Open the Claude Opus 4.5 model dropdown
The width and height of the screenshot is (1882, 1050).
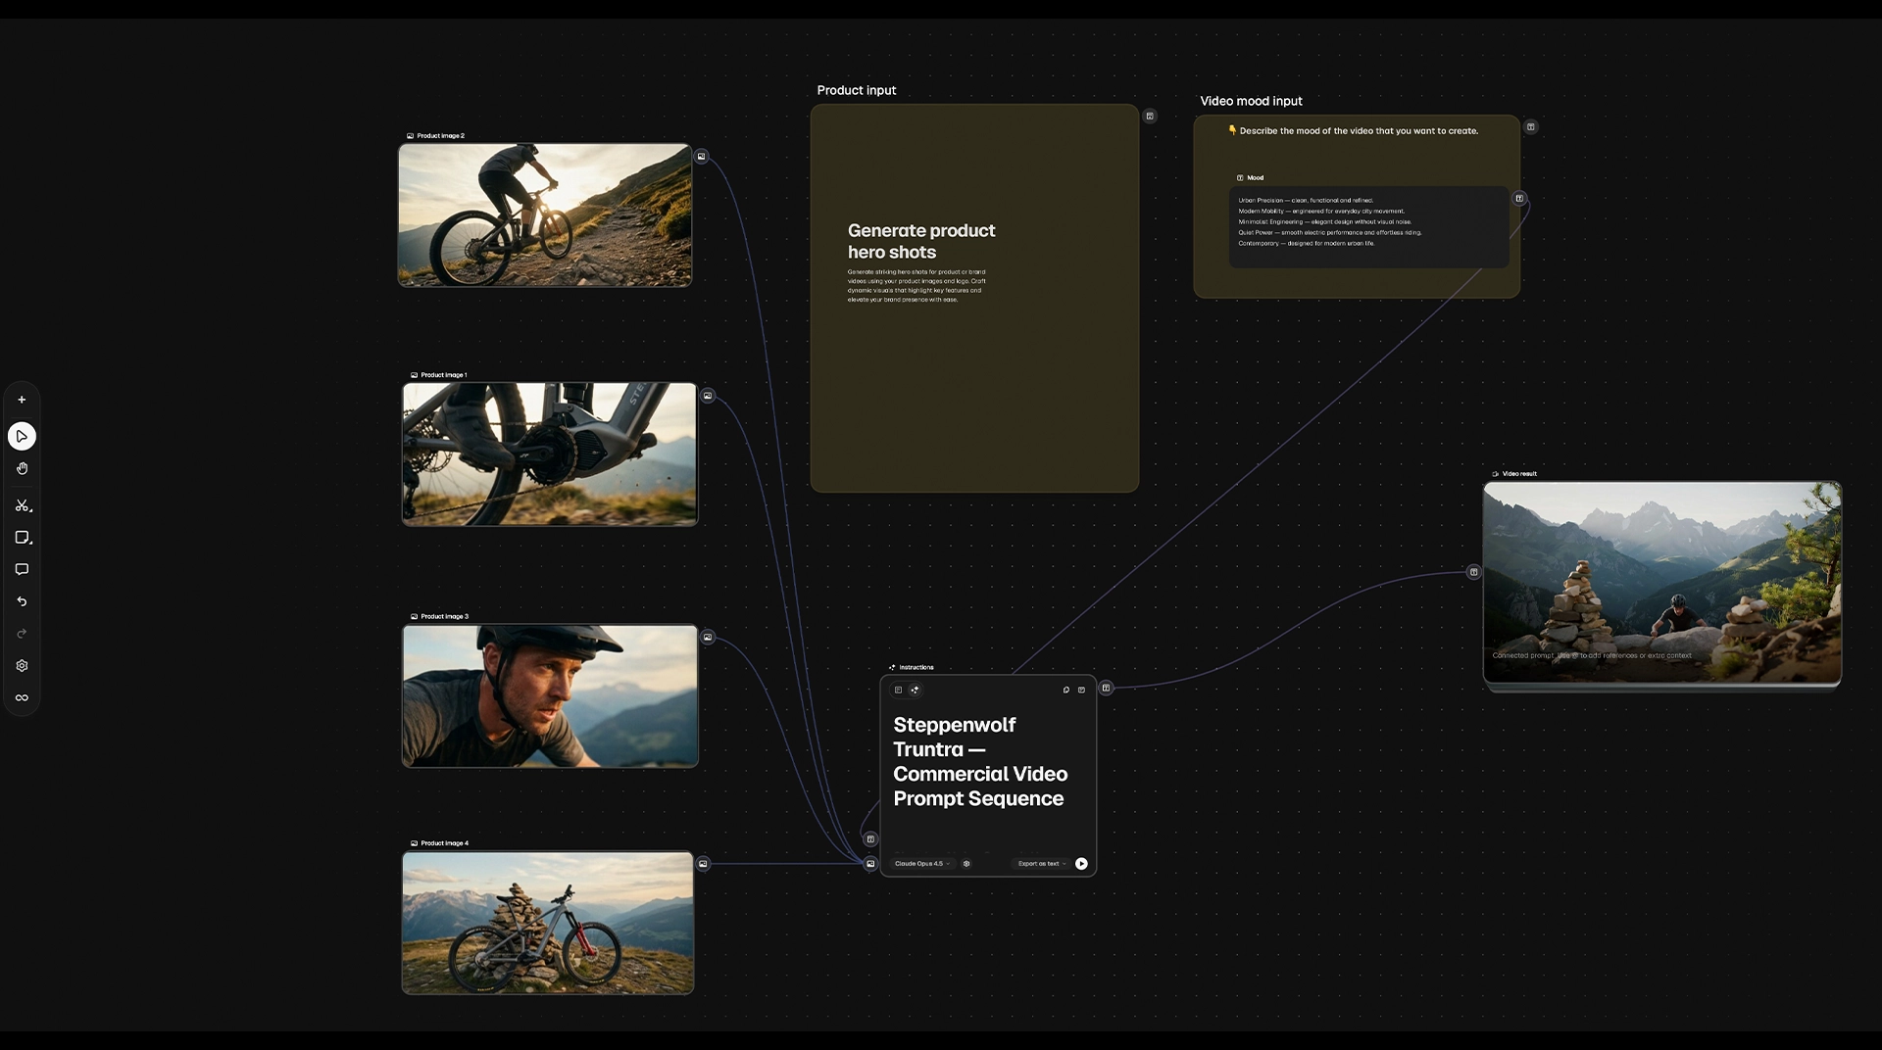921,864
